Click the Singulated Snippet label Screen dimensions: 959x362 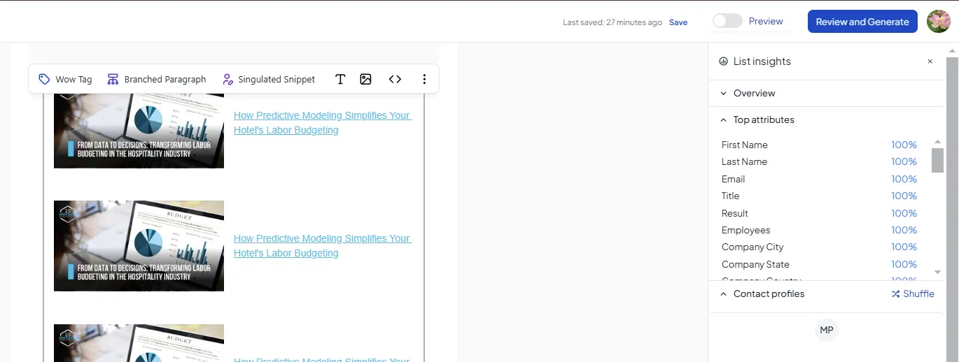[276, 79]
